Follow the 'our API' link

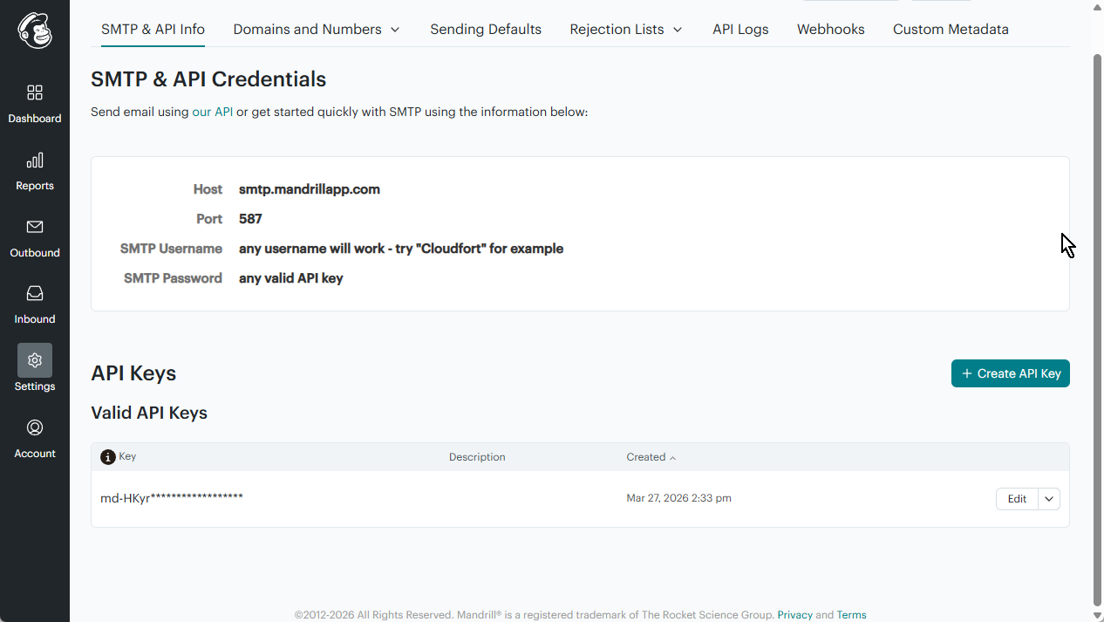[212, 112]
